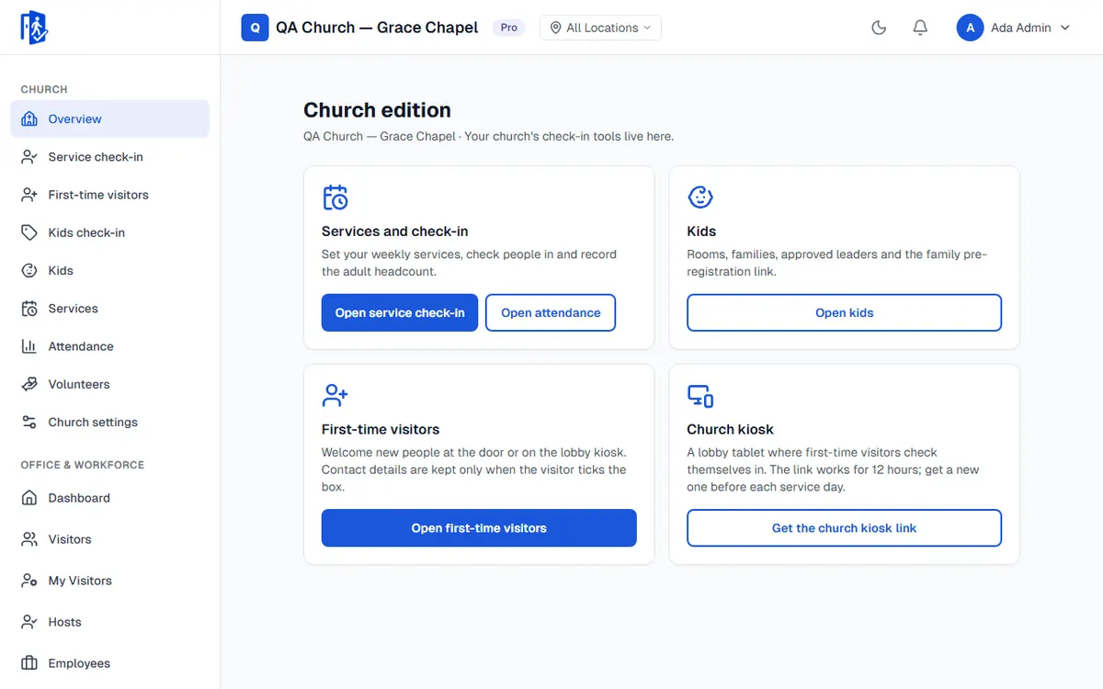The image size is (1103, 689).
Task: Click the My Visitors icon in sidebar
Action: [x=29, y=581]
